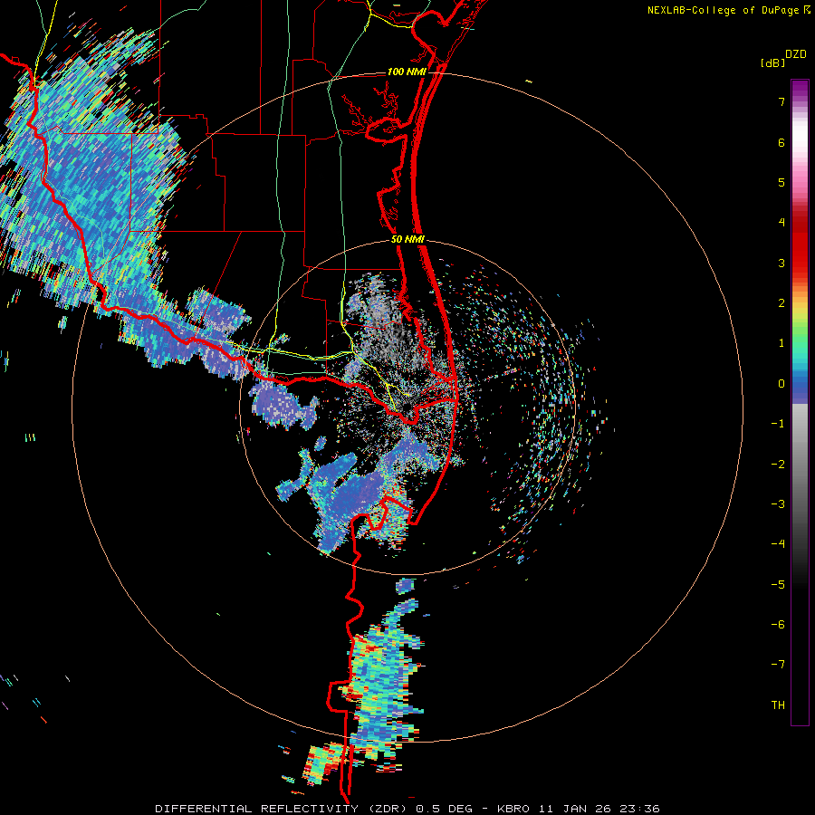Click the -4 value on the color scale
The image size is (815, 815).
click(778, 544)
